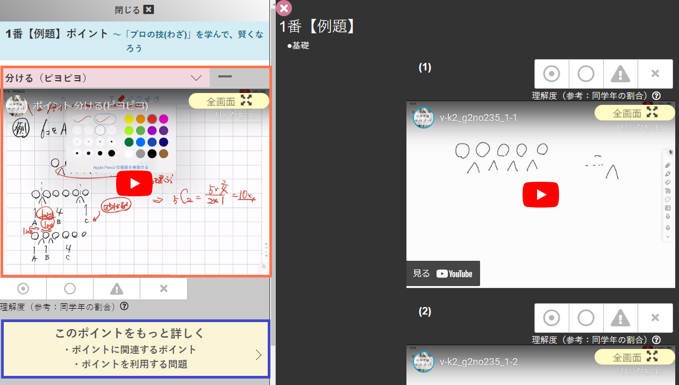Click the chevron arrow on このポイントをもっと詳しく

(258, 355)
